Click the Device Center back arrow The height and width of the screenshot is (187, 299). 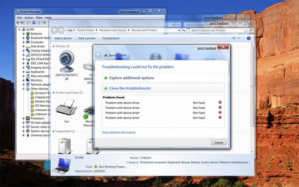pyautogui.click(x=98, y=55)
